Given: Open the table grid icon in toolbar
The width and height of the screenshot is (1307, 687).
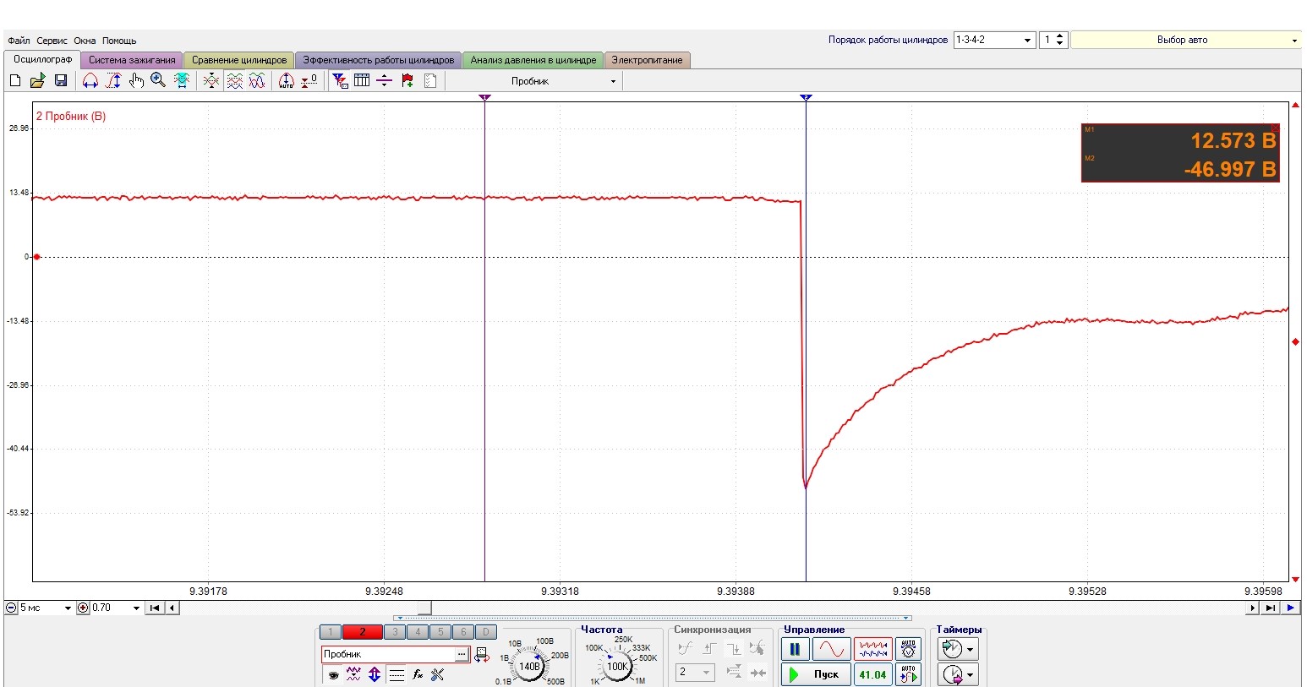Looking at the screenshot, I should (362, 80).
